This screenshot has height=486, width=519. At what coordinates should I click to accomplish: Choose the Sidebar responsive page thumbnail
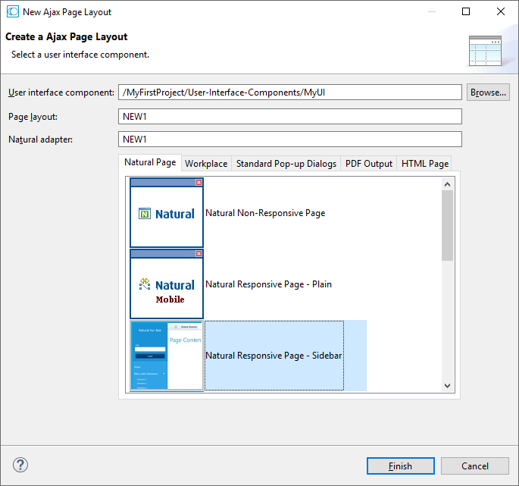tap(167, 355)
